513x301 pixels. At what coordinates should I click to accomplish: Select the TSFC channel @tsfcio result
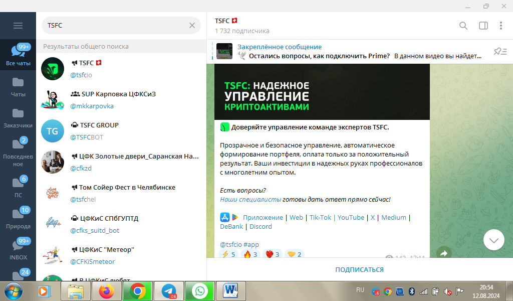[x=121, y=69]
